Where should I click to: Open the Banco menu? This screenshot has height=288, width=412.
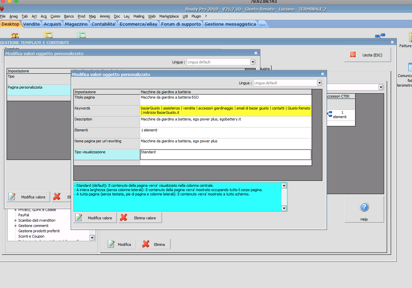[x=69, y=16]
